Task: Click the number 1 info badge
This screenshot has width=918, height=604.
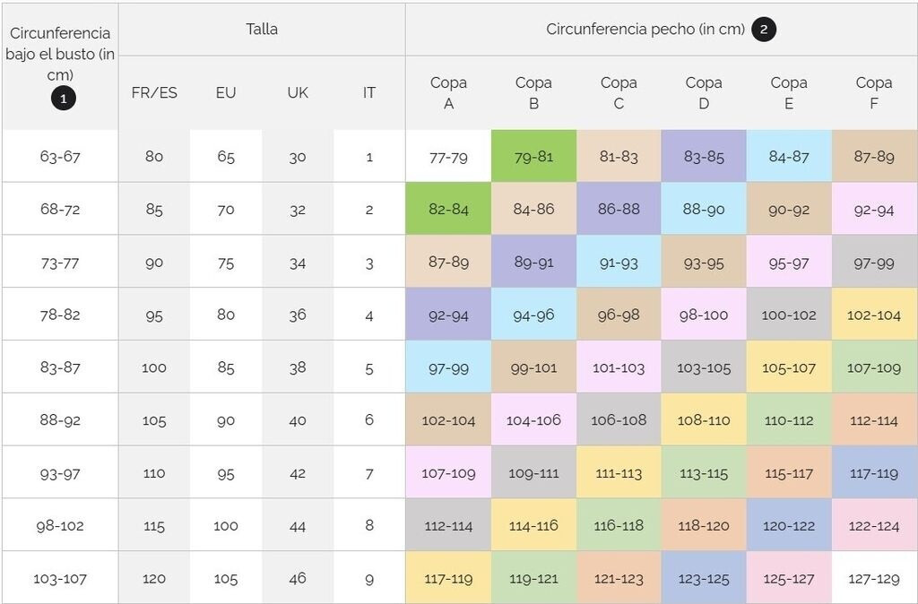Action: point(63,99)
